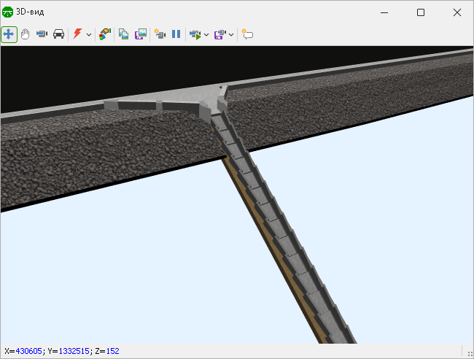Viewport: 474px width, 359px height.
Task: Click the camera save icon
Action: click(219, 34)
